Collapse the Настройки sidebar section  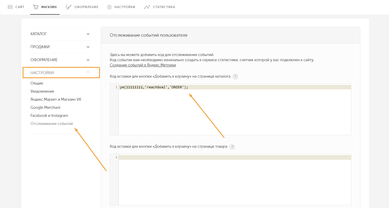[61, 73]
